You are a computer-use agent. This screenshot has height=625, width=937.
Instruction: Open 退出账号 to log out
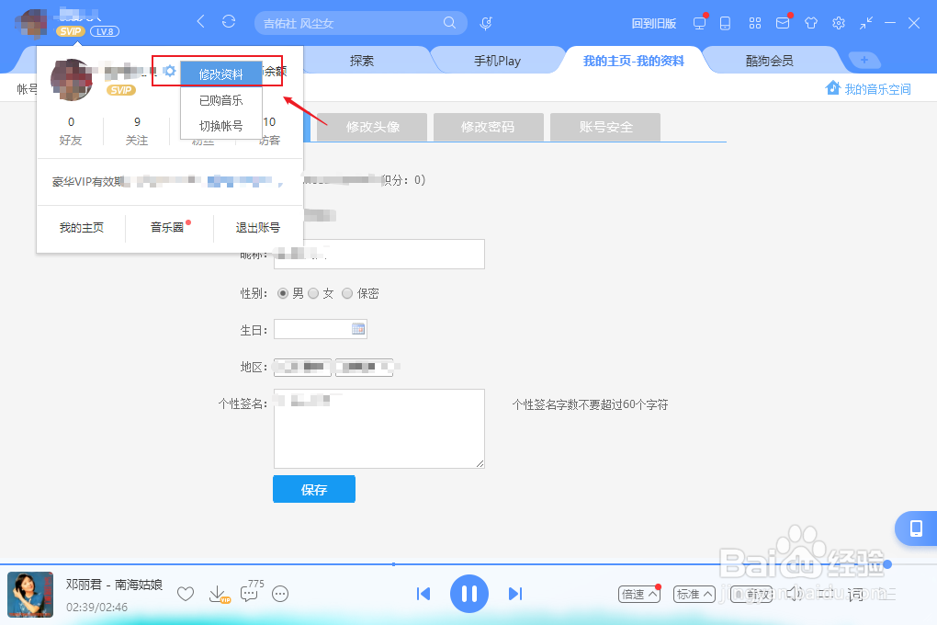pyautogui.click(x=256, y=227)
